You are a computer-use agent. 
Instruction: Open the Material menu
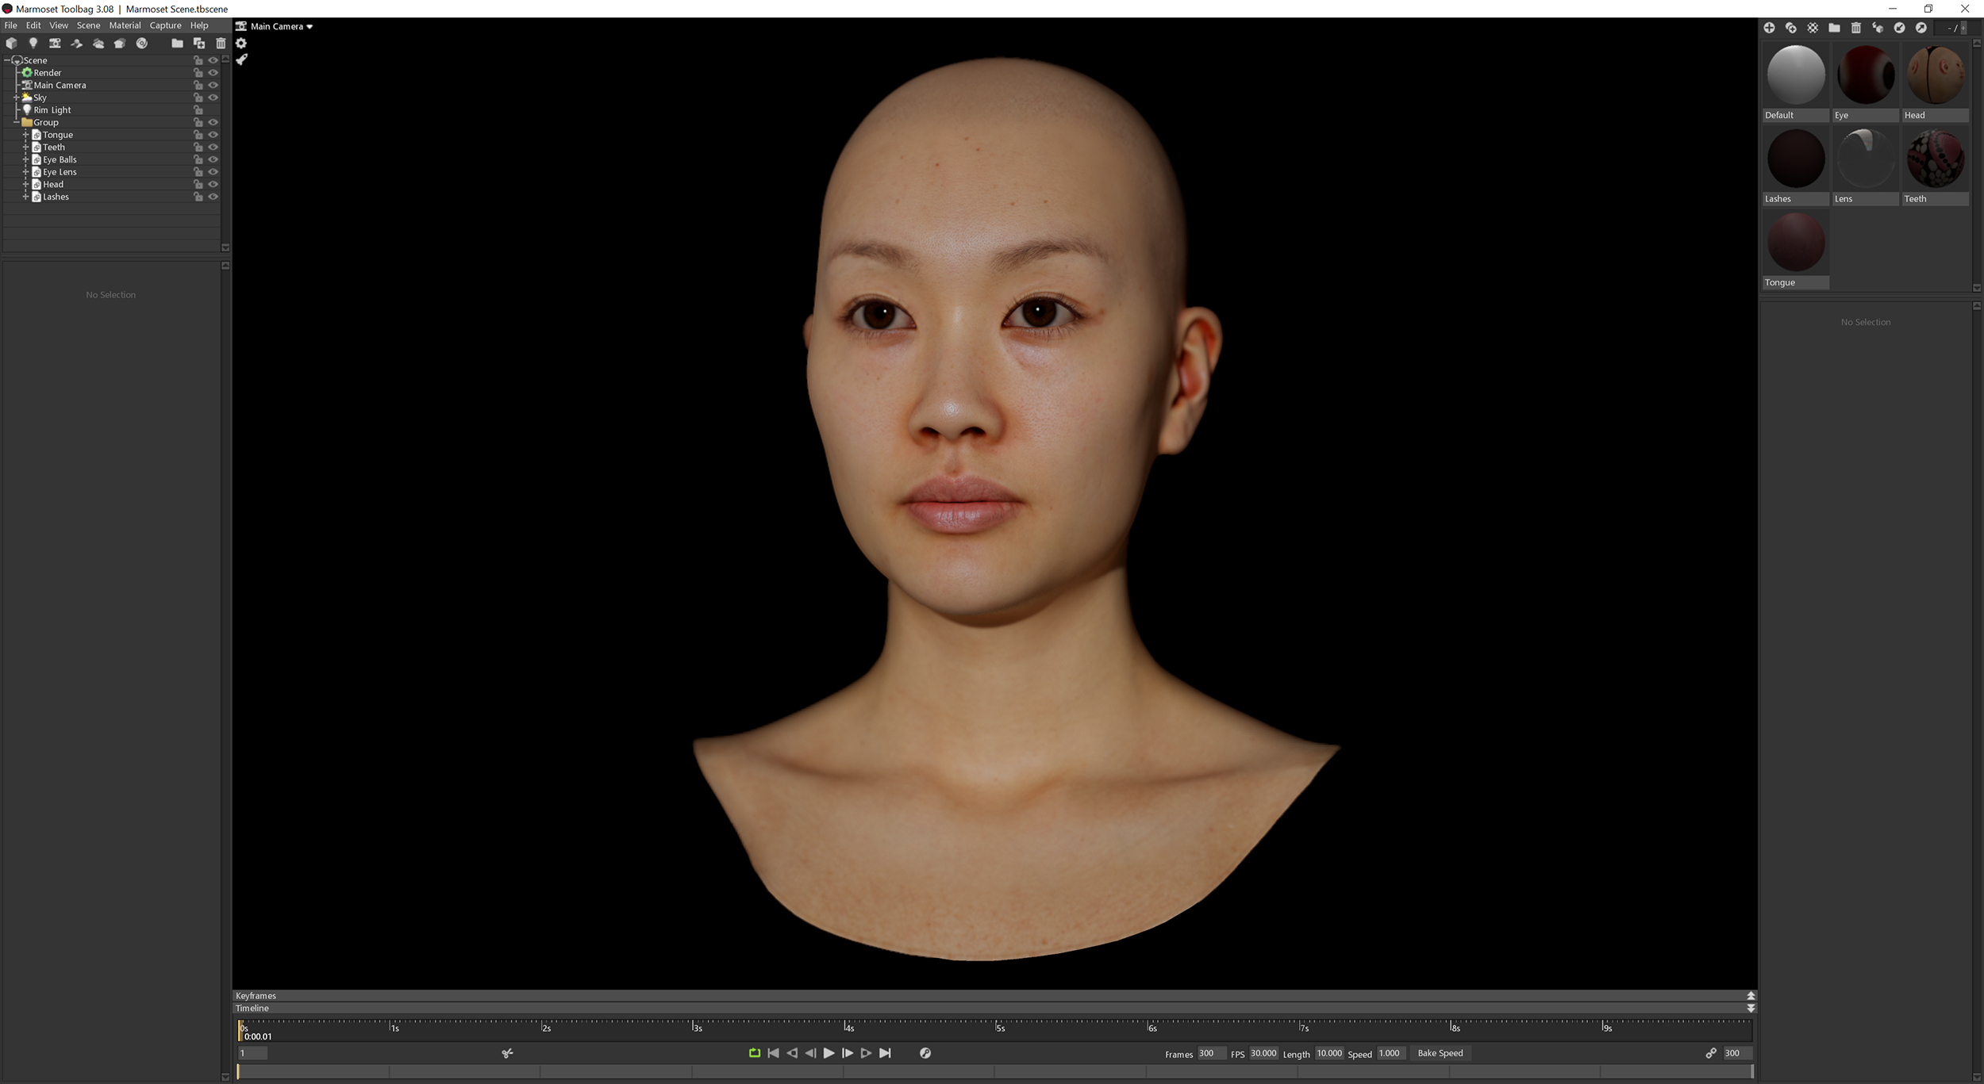click(125, 25)
